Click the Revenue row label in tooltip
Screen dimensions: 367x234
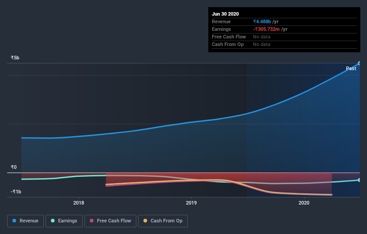pos(221,21)
